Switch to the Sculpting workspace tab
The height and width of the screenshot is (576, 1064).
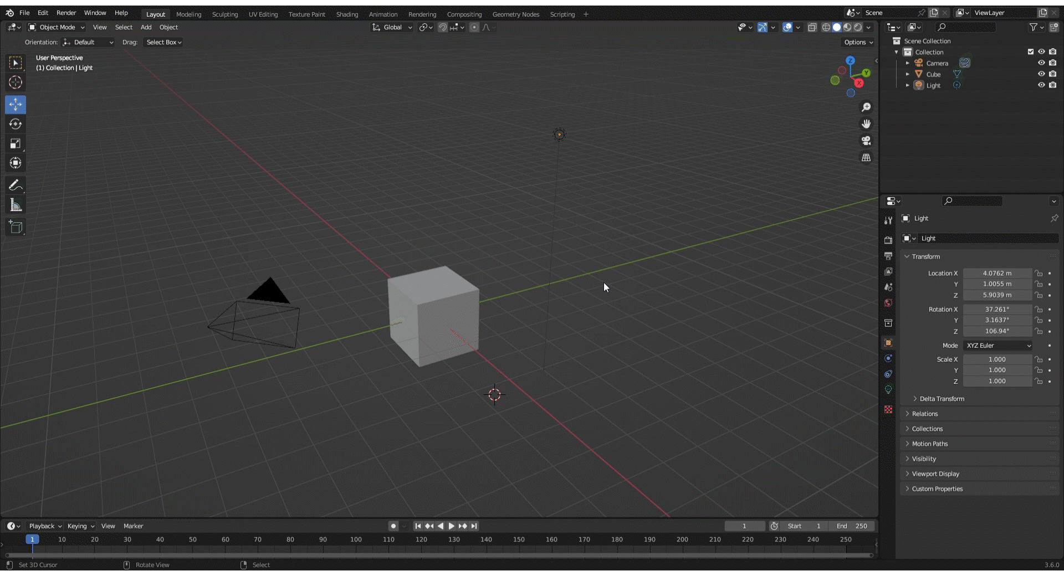[x=224, y=14]
